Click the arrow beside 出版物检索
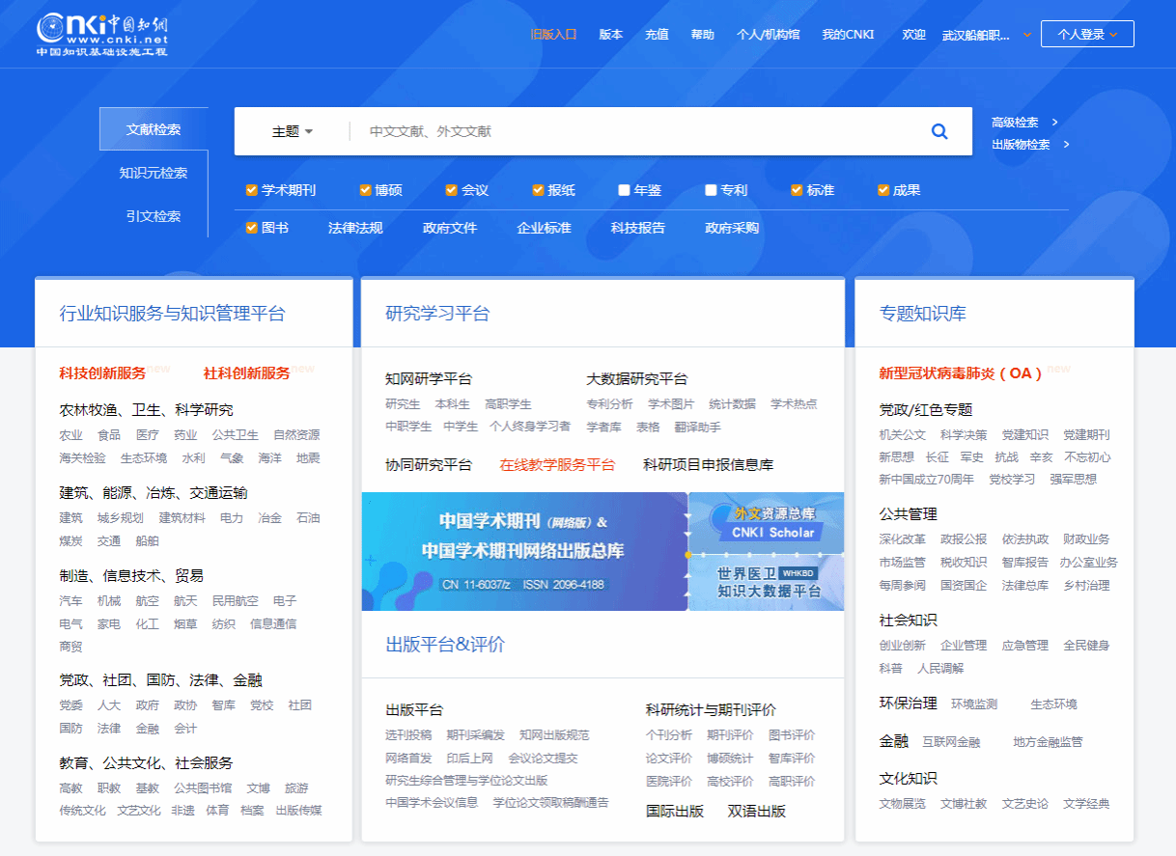The width and height of the screenshot is (1176, 856). click(x=1066, y=145)
